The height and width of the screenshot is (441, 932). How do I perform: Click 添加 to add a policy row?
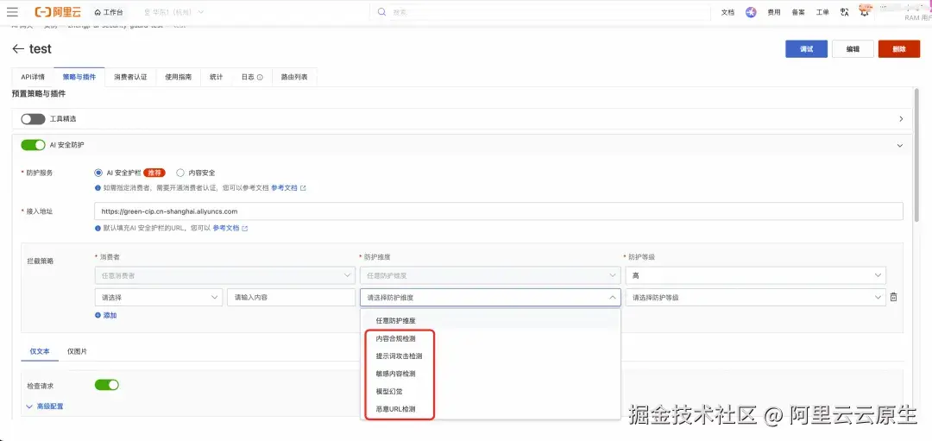[x=110, y=316]
